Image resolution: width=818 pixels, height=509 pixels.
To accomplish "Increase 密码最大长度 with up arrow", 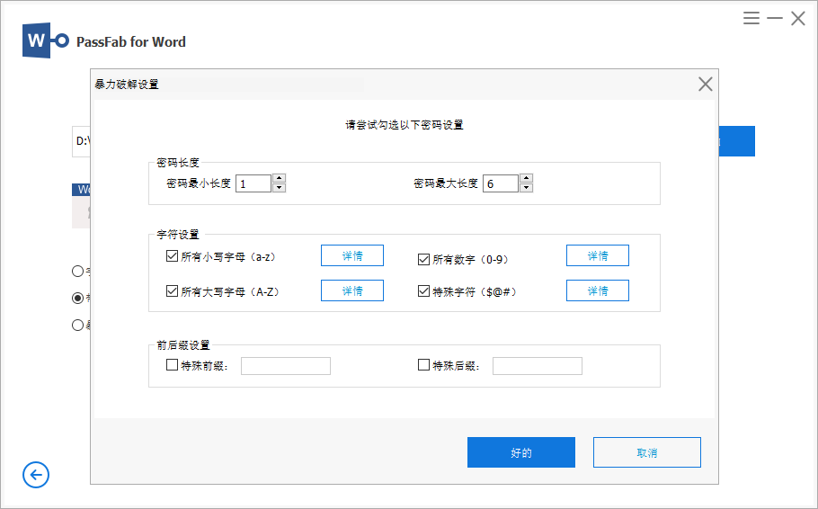I will 527,179.
